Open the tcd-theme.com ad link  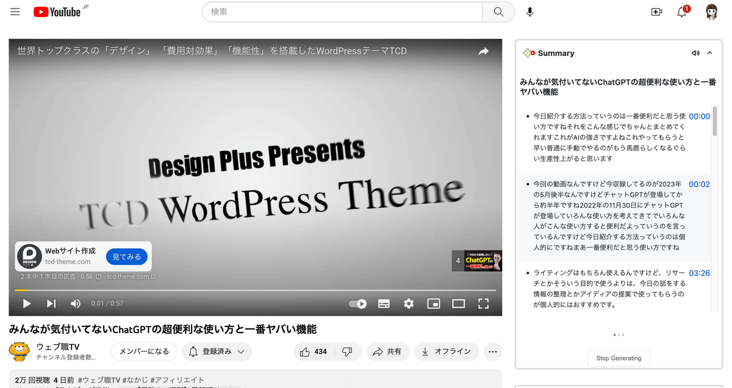[132, 277]
